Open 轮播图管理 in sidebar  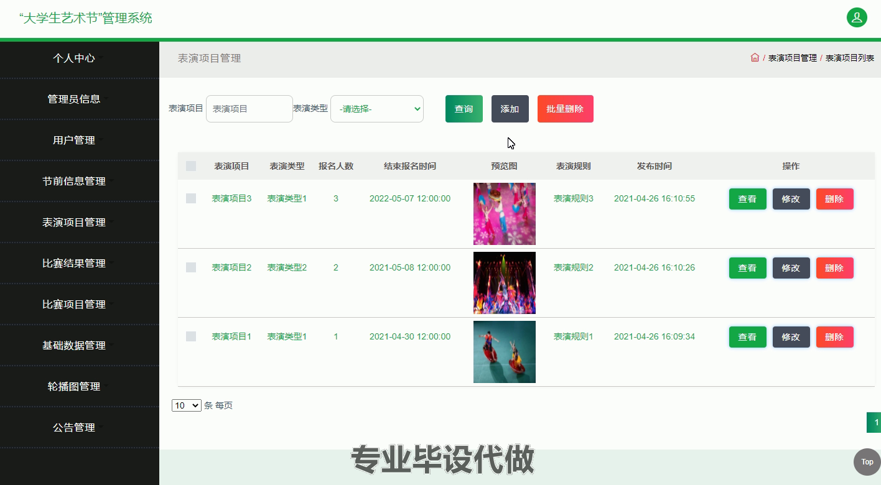tap(74, 386)
